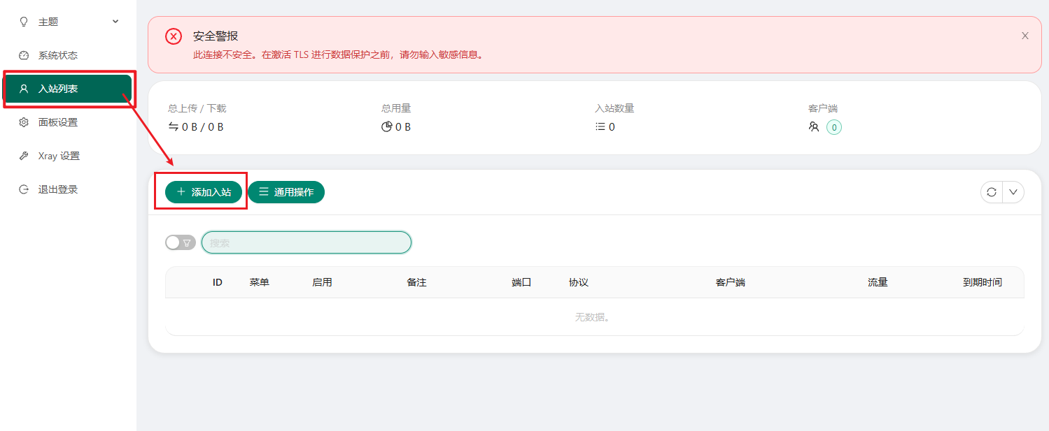Click the 启用 column header

pos(322,282)
